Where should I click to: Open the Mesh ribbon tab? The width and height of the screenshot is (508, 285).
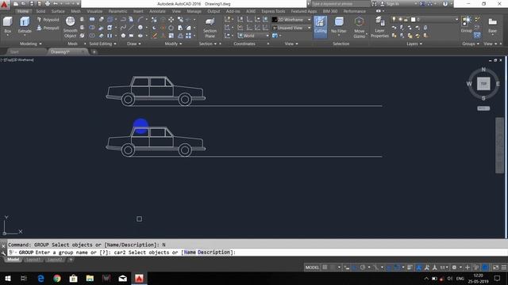pyautogui.click(x=75, y=11)
